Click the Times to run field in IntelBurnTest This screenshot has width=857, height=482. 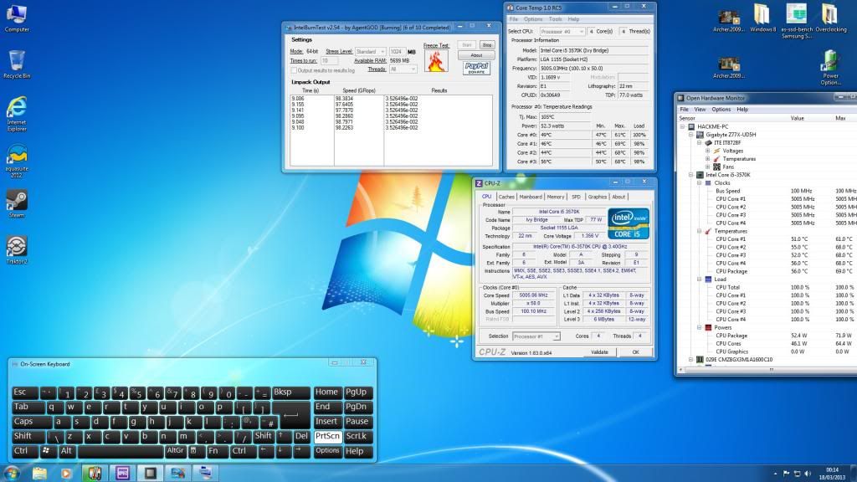coord(329,60)
